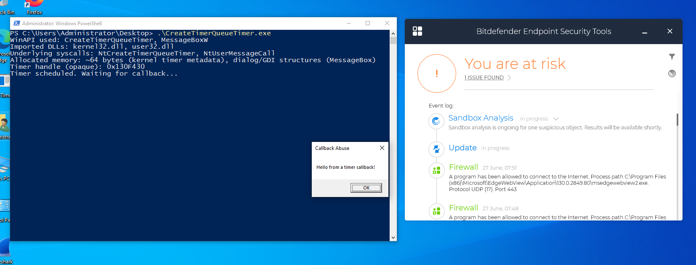Click the Sandbox Analysis event icon
696x265 pixels.
[436, 121]
